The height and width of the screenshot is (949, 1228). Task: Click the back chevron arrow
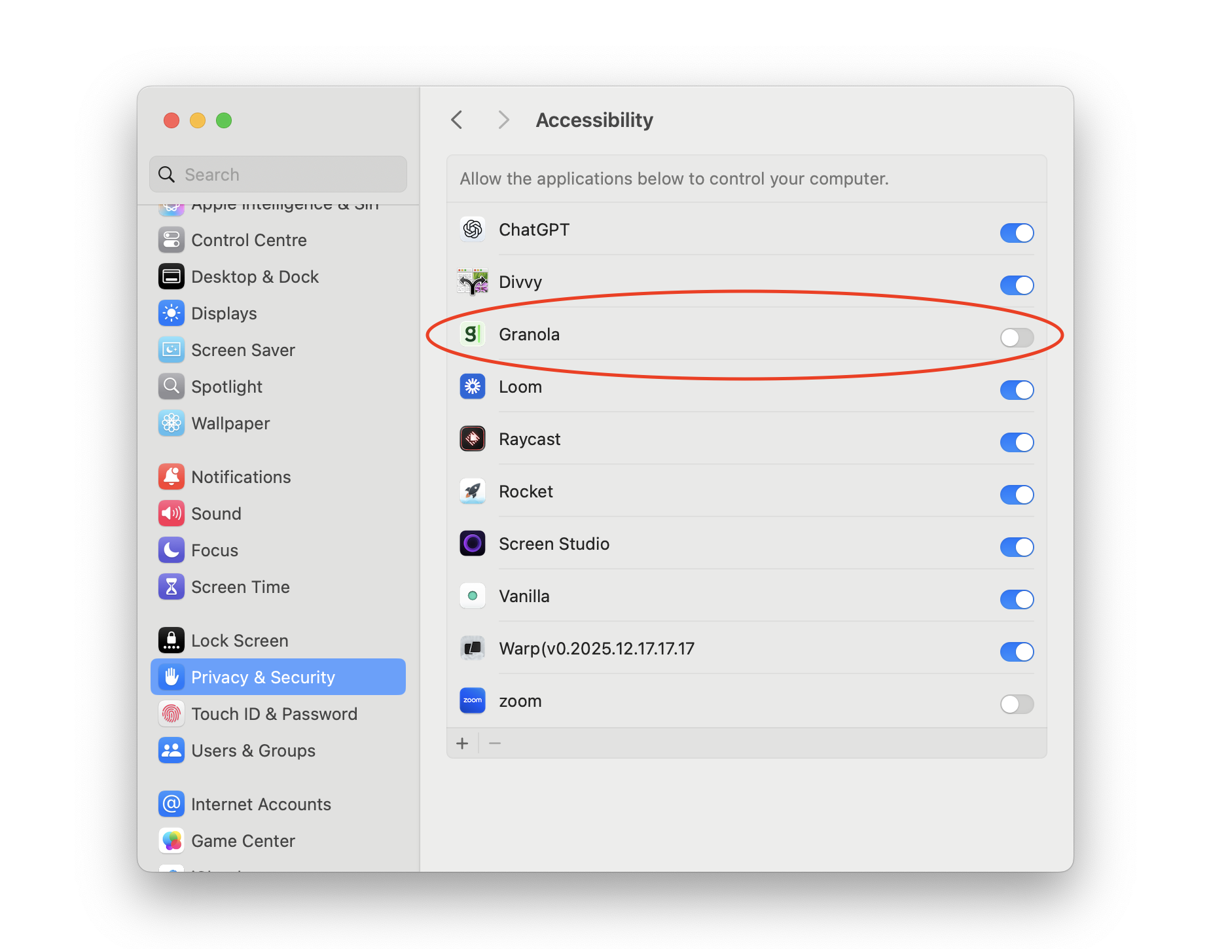coord(456,119)
